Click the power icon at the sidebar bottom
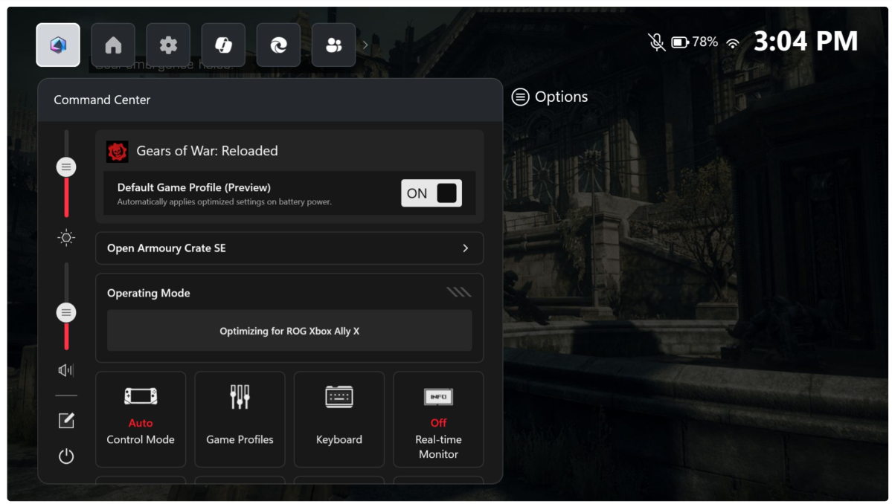Viewport: 892px width, 504px height. click(66, 456)
